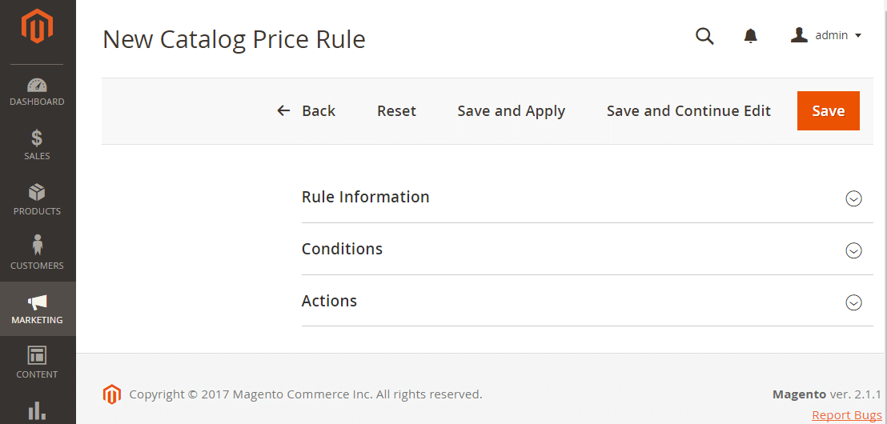
Task: Open the admin account dropdown
Action: pyautogui.click(x=826, y=36)
